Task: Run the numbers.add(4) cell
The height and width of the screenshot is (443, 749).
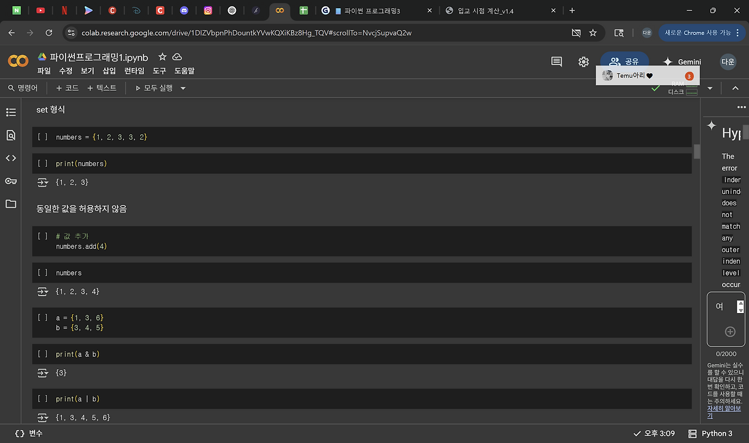Action: click(42, 236)
